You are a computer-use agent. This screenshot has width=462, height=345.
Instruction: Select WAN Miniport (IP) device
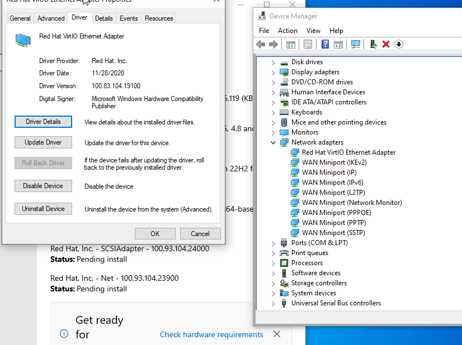point(329,172)
